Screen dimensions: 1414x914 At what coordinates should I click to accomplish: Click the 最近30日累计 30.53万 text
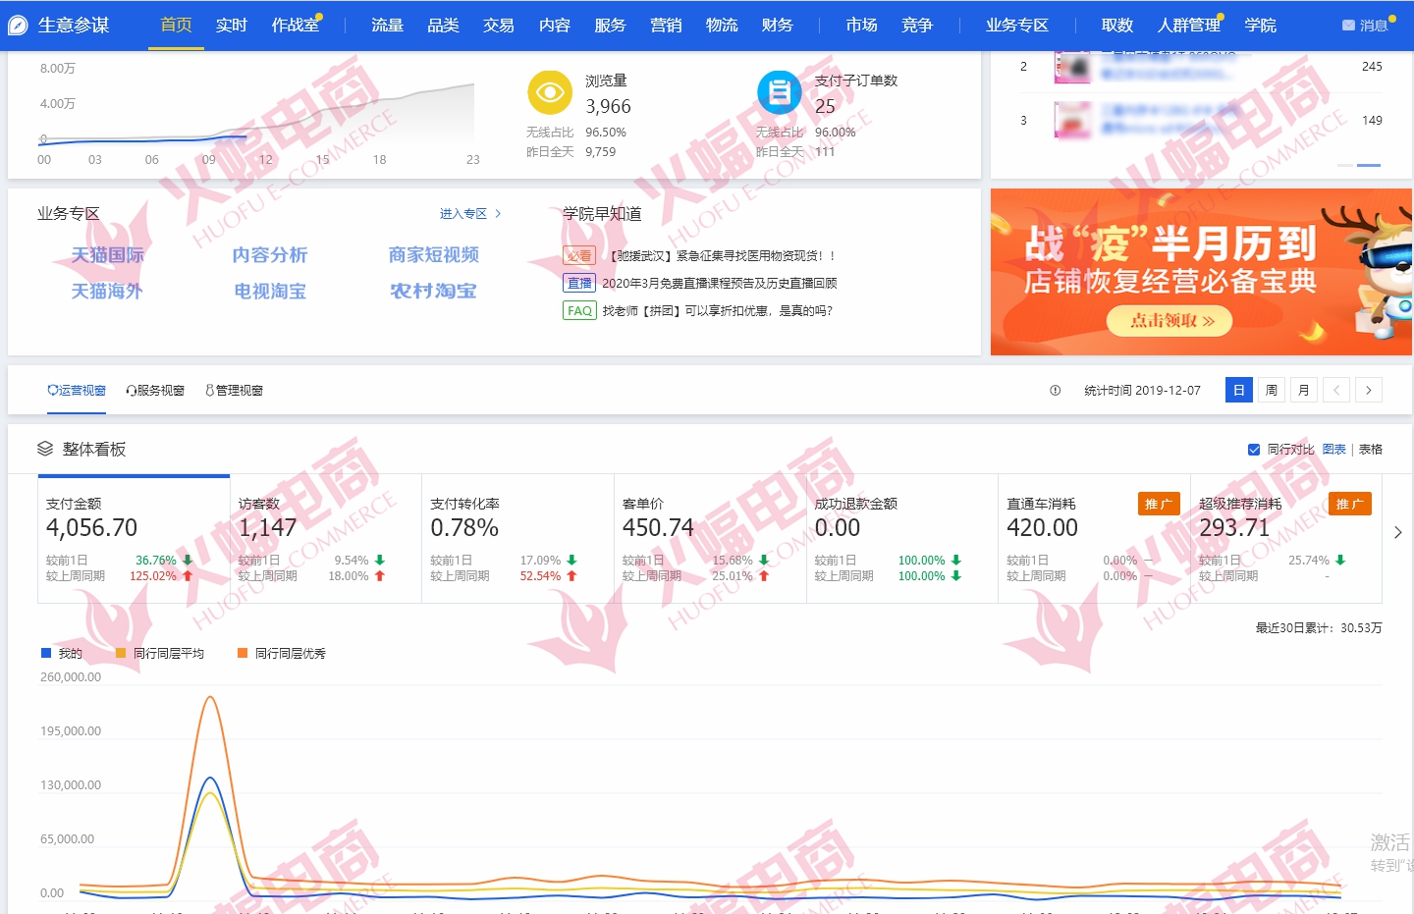[1319, 627]
